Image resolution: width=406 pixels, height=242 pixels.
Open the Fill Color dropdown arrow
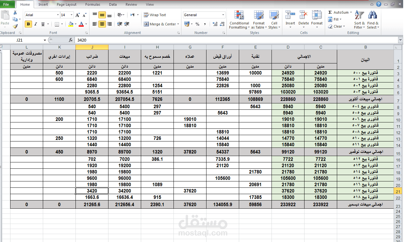75,24
